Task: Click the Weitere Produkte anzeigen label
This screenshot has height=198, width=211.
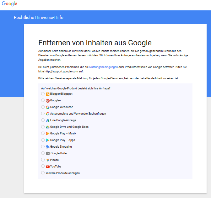Action: click(63, 173)
